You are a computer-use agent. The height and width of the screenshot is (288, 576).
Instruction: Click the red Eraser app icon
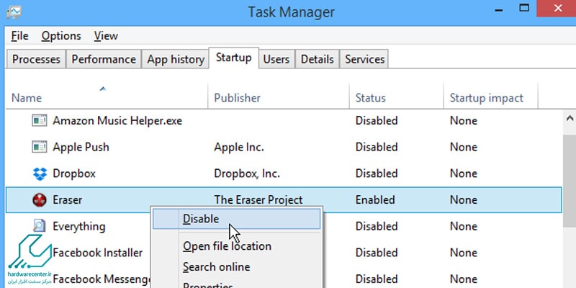pos(40,200)
